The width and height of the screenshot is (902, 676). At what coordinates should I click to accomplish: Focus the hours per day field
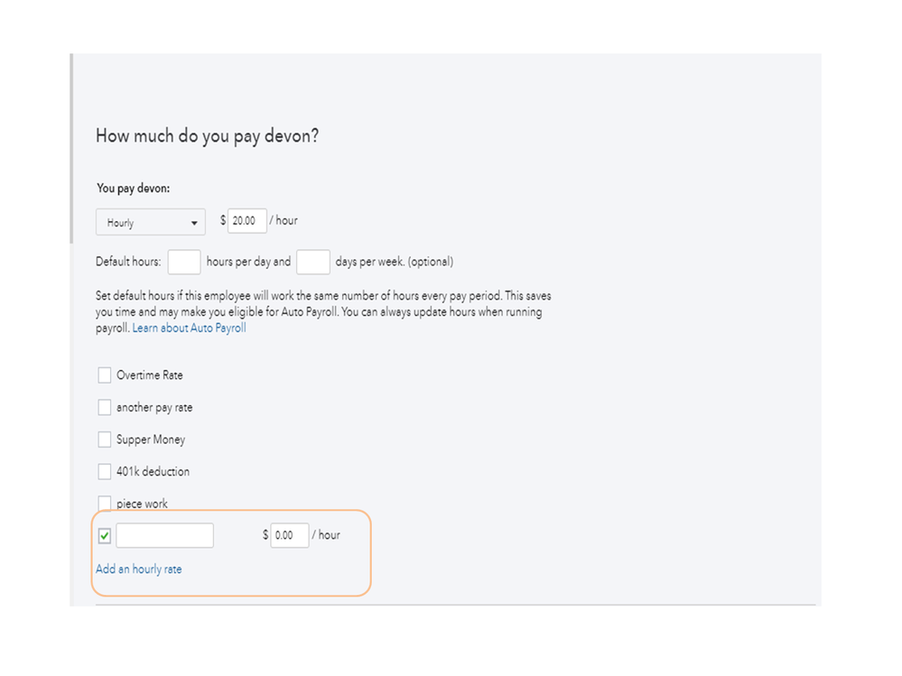pos(184,262)
